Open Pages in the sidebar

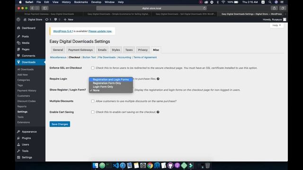click(26, 49)
